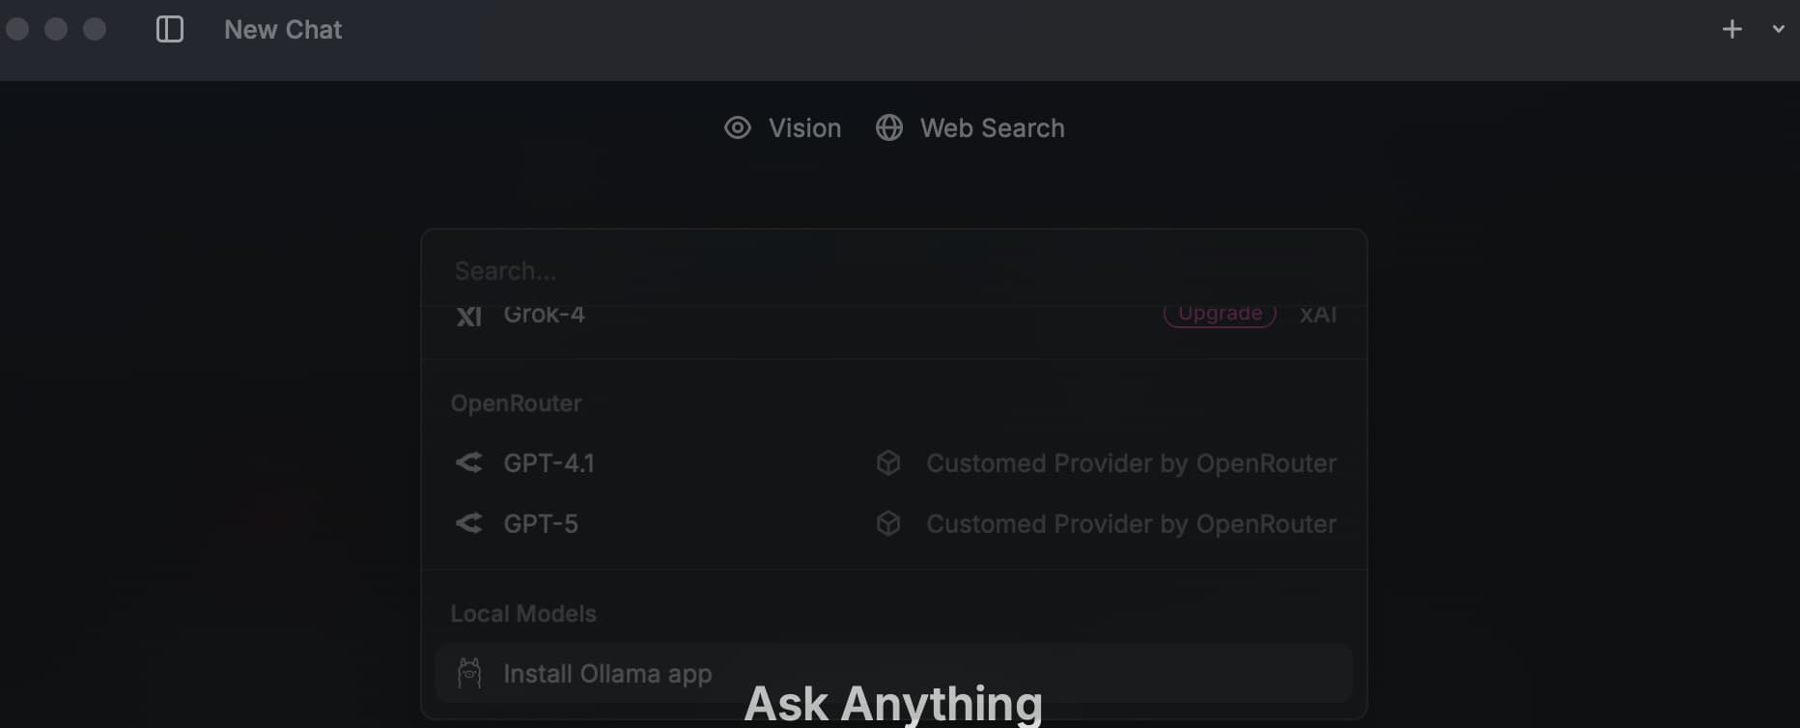The image size is (1800, 728).
Task: Expand the chevron dropdown beside the plus
Action: (x=1778, y=29)
